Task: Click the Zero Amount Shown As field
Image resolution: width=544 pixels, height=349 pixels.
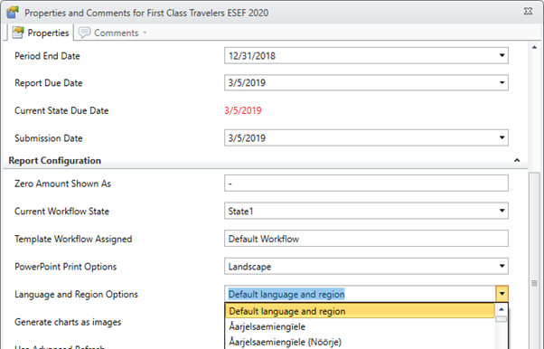Action: point(366,183)
